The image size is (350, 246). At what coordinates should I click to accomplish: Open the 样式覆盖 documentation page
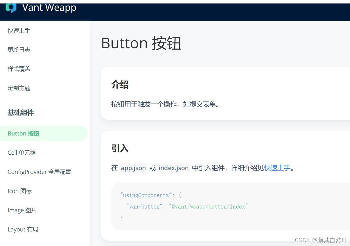click(19, 69)
